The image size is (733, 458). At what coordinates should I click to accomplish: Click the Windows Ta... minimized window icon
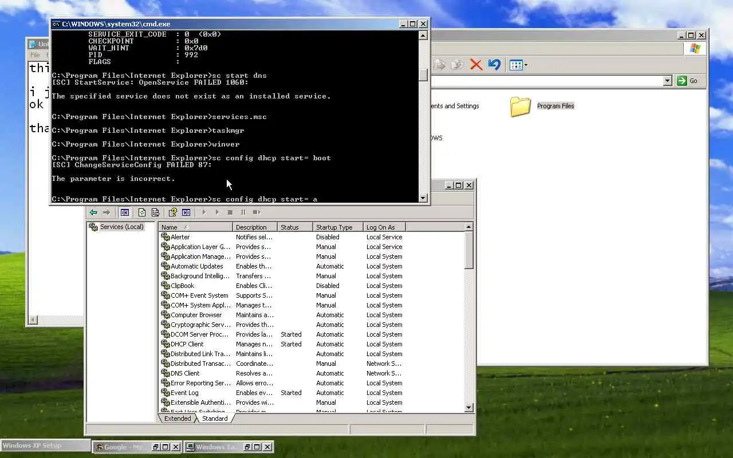click(190, 447)
